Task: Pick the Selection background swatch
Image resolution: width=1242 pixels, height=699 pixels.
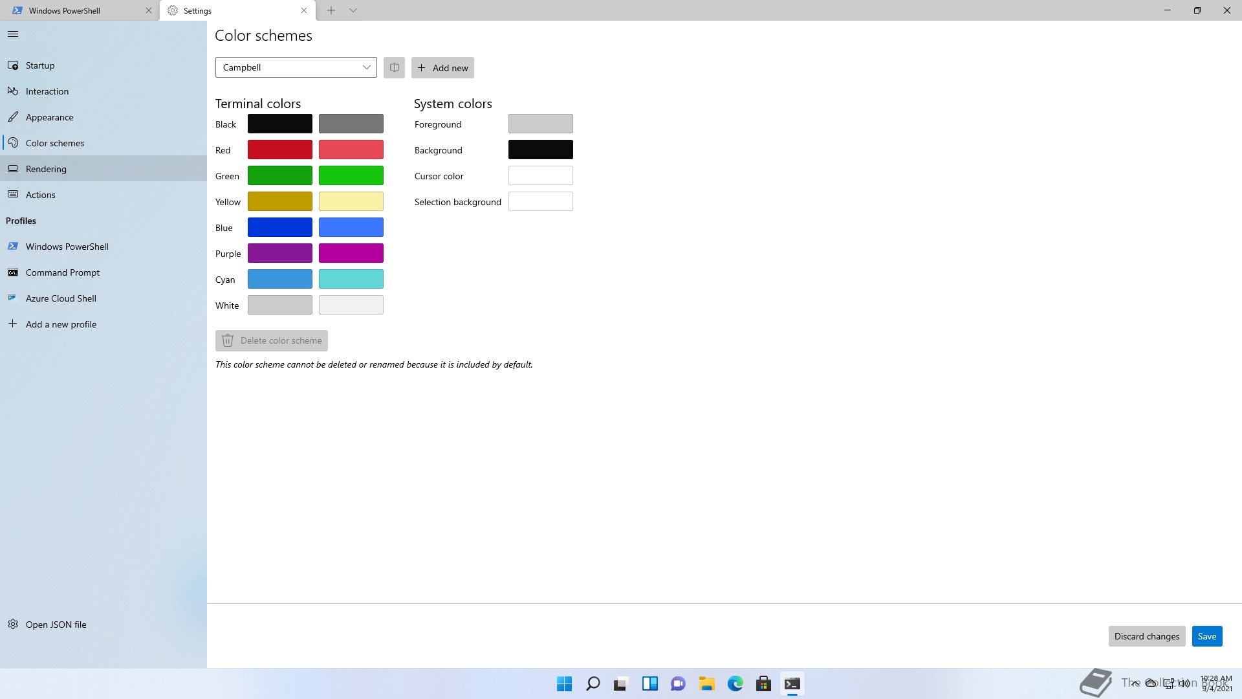Action: [541, 201]
